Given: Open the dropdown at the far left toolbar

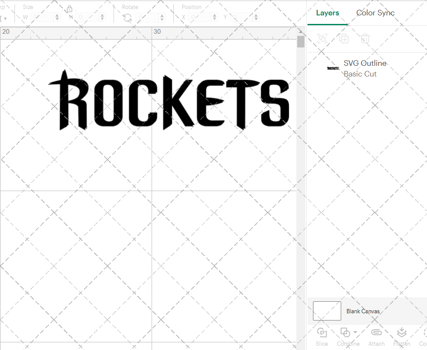Looking at the screenshot, I should pyautogui.click(x=5, y=17).
